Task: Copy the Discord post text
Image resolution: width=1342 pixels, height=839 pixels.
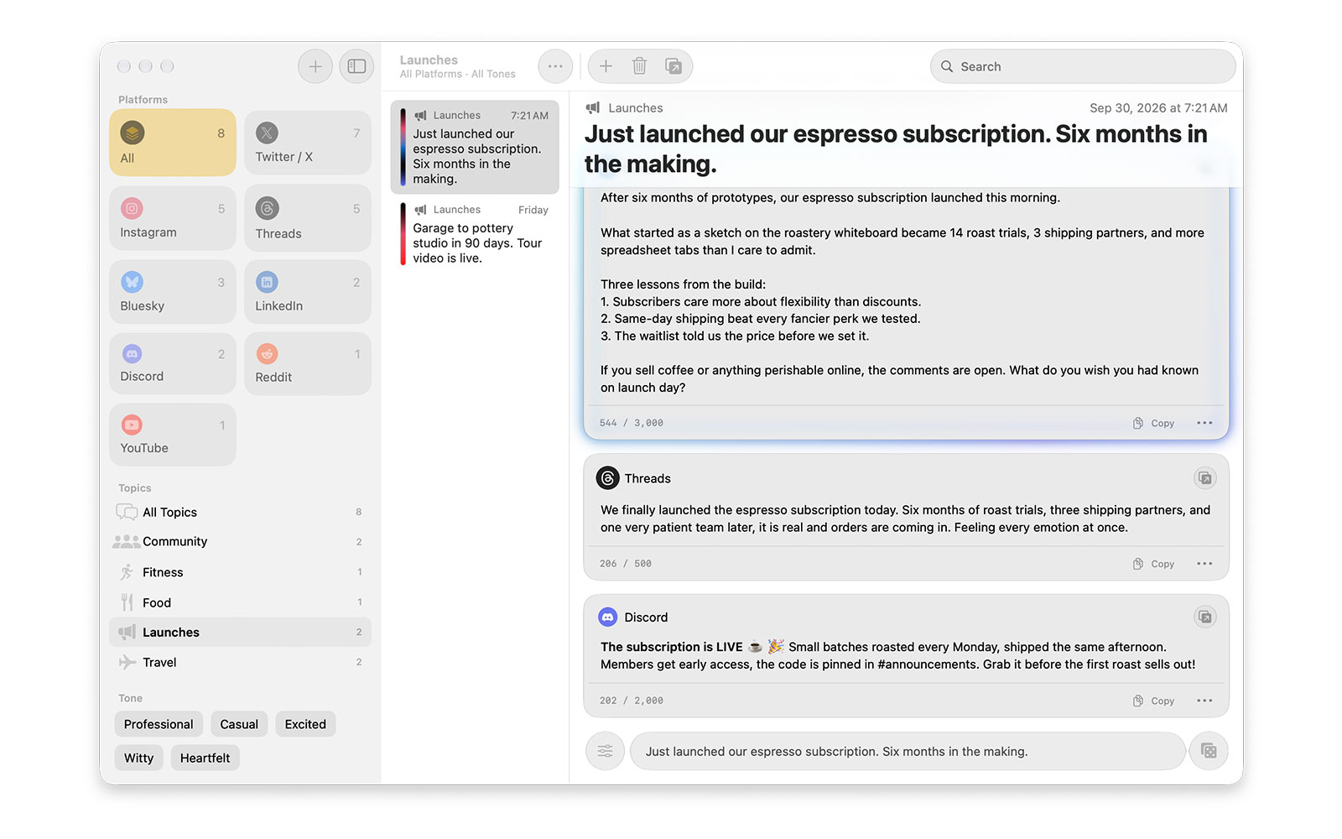Action: point(1153,701)
